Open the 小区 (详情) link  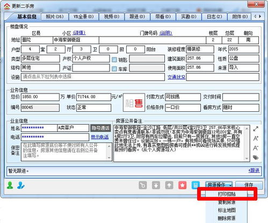pyautogui.click(x=79, y=33)
